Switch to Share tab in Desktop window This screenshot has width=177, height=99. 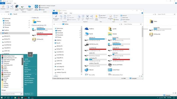[66, 13]
